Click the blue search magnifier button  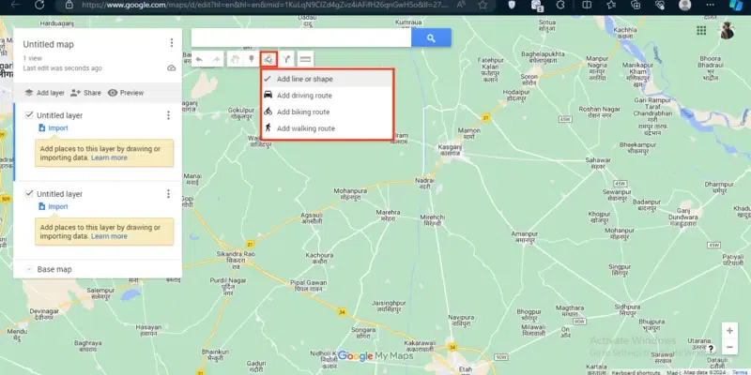click(x=431, y=37)
